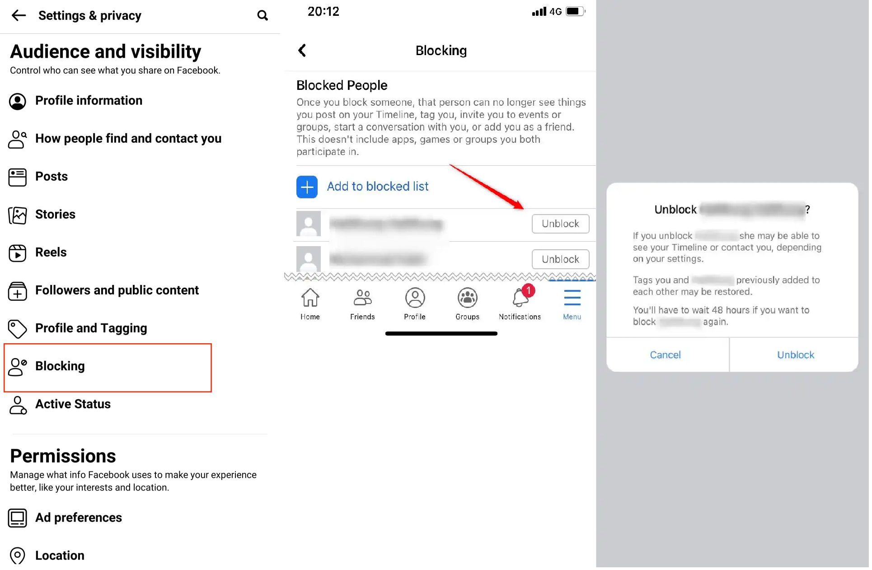Toggle How people find and contact you
The image size is (872, 570).
coord(128,138)
